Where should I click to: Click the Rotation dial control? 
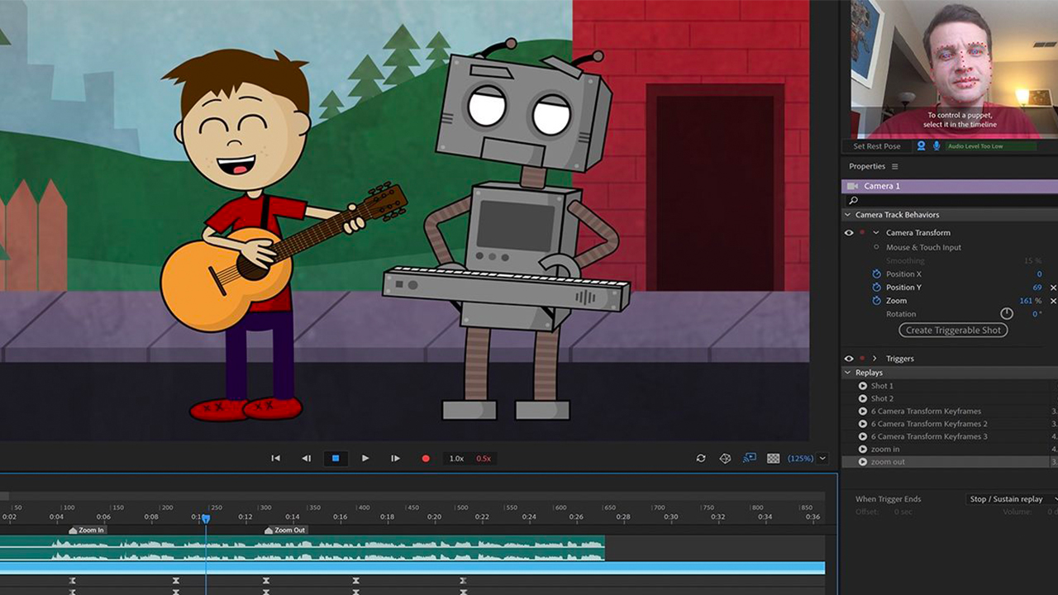click(1006, 314)
